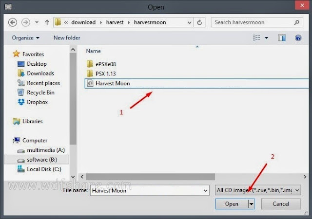Open Help with the question icon
Viewport: 312px width, 219px height.
coord(298,37)
